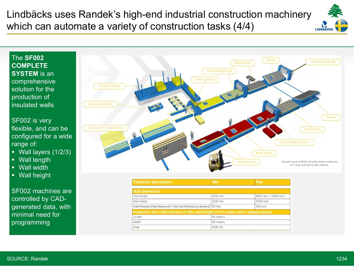Click the green cedar tree logo

(x=335, y=11)
